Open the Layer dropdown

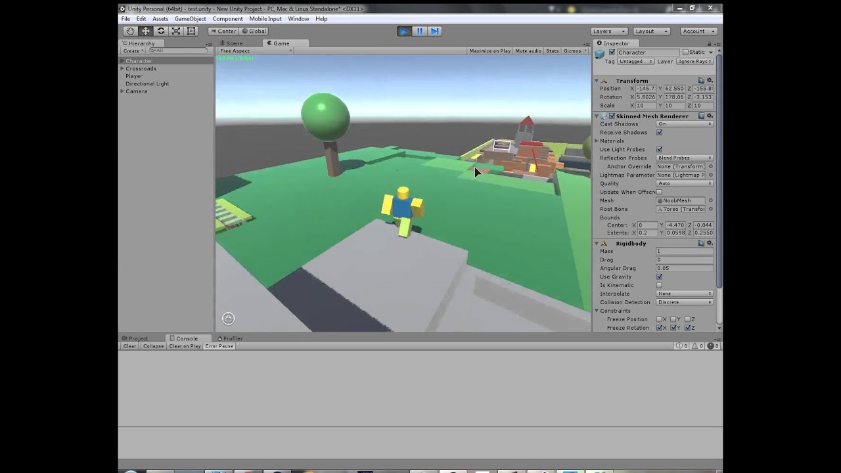click(694, 61)
